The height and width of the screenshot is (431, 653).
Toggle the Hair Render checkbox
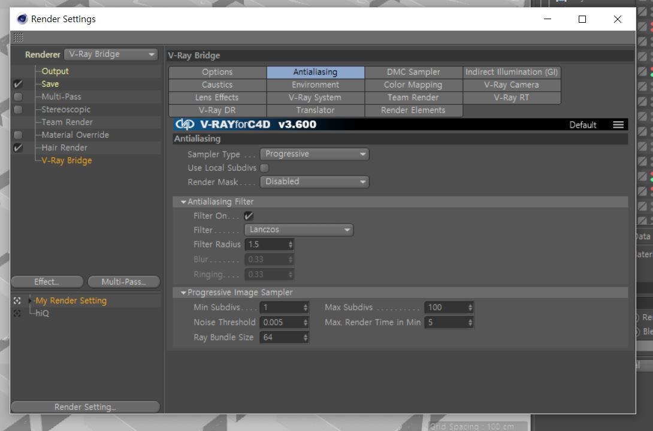tap(18, 148)
